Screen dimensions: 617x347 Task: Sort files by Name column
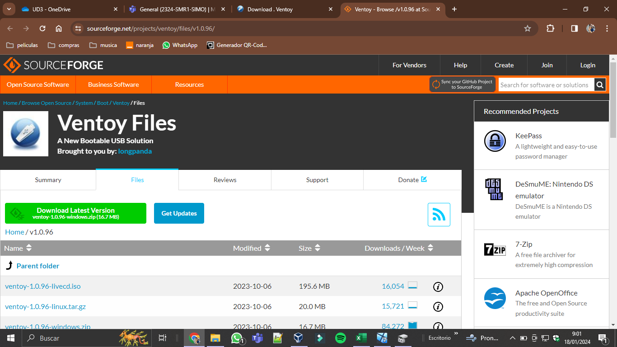tap(18, 248)
